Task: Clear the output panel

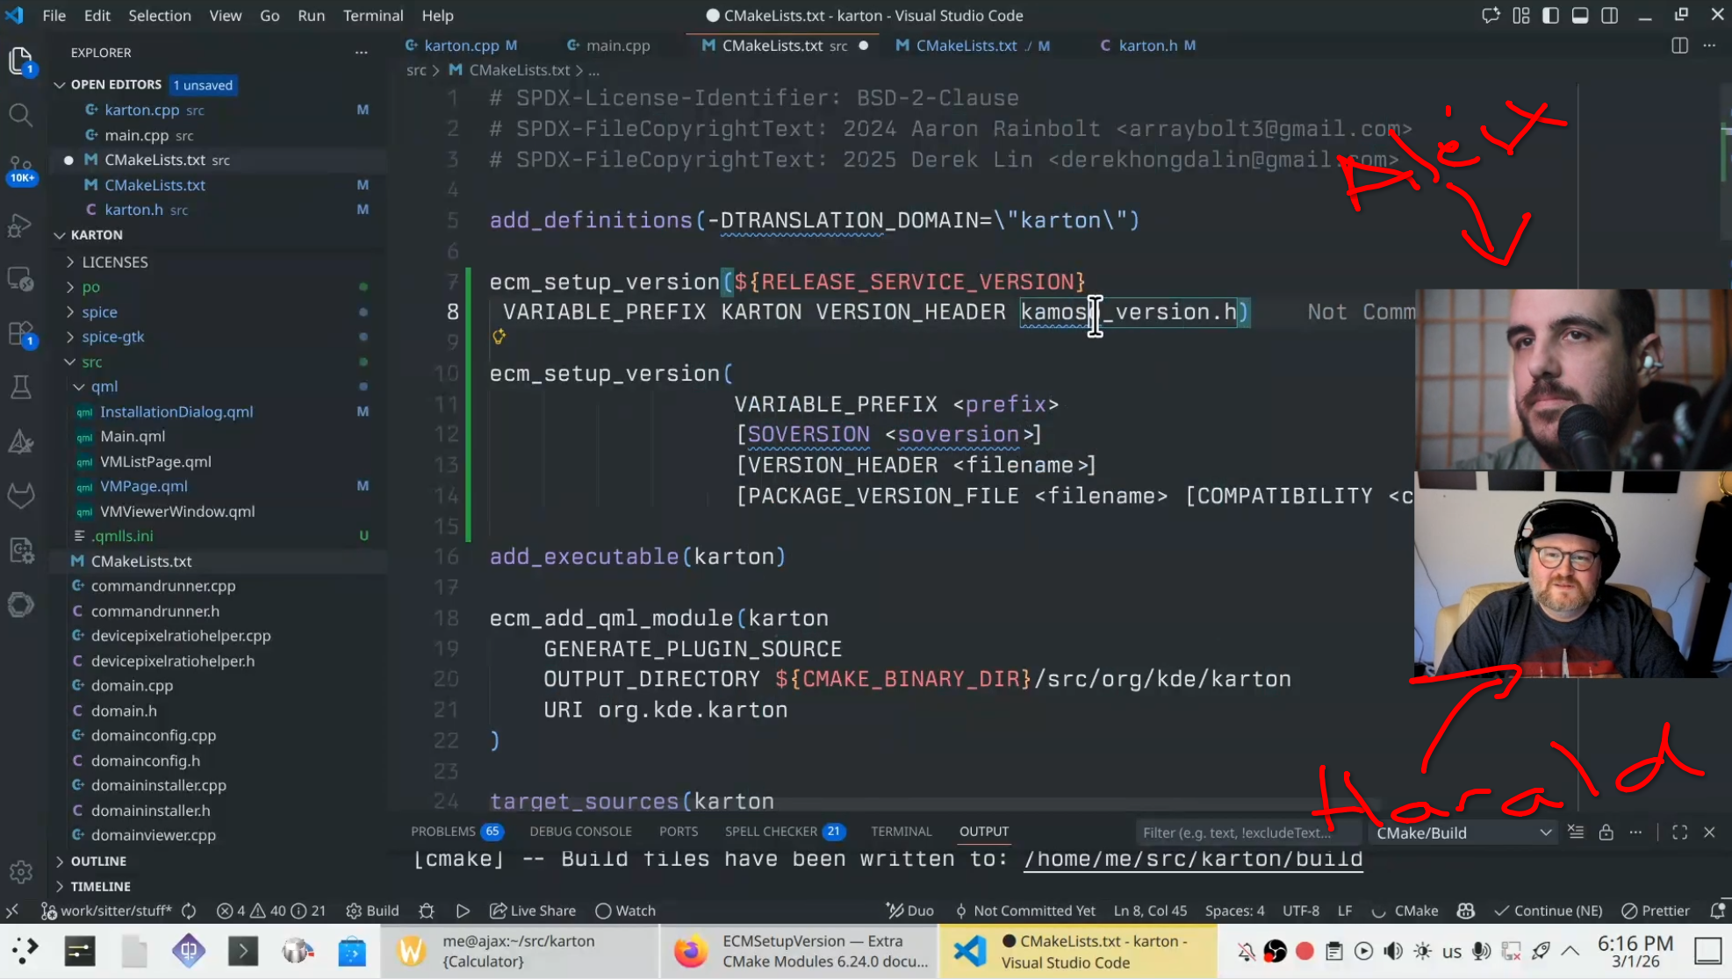Action: click(x=1576, y=833)
